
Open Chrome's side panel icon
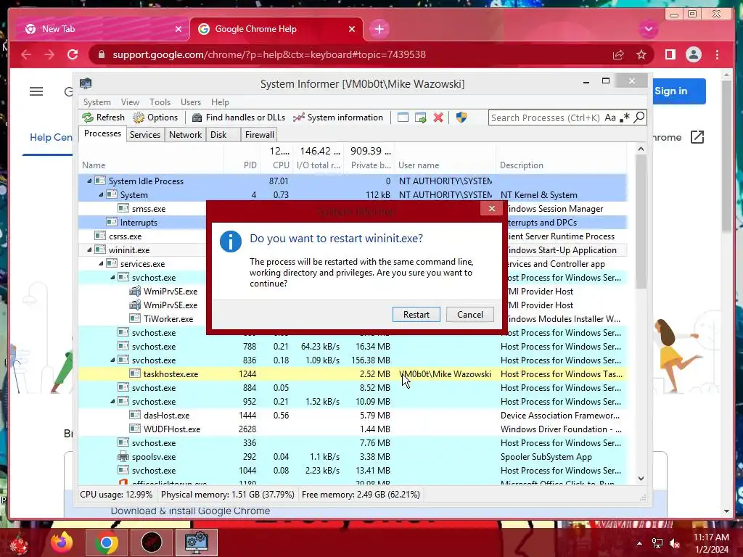click(670, 54)
